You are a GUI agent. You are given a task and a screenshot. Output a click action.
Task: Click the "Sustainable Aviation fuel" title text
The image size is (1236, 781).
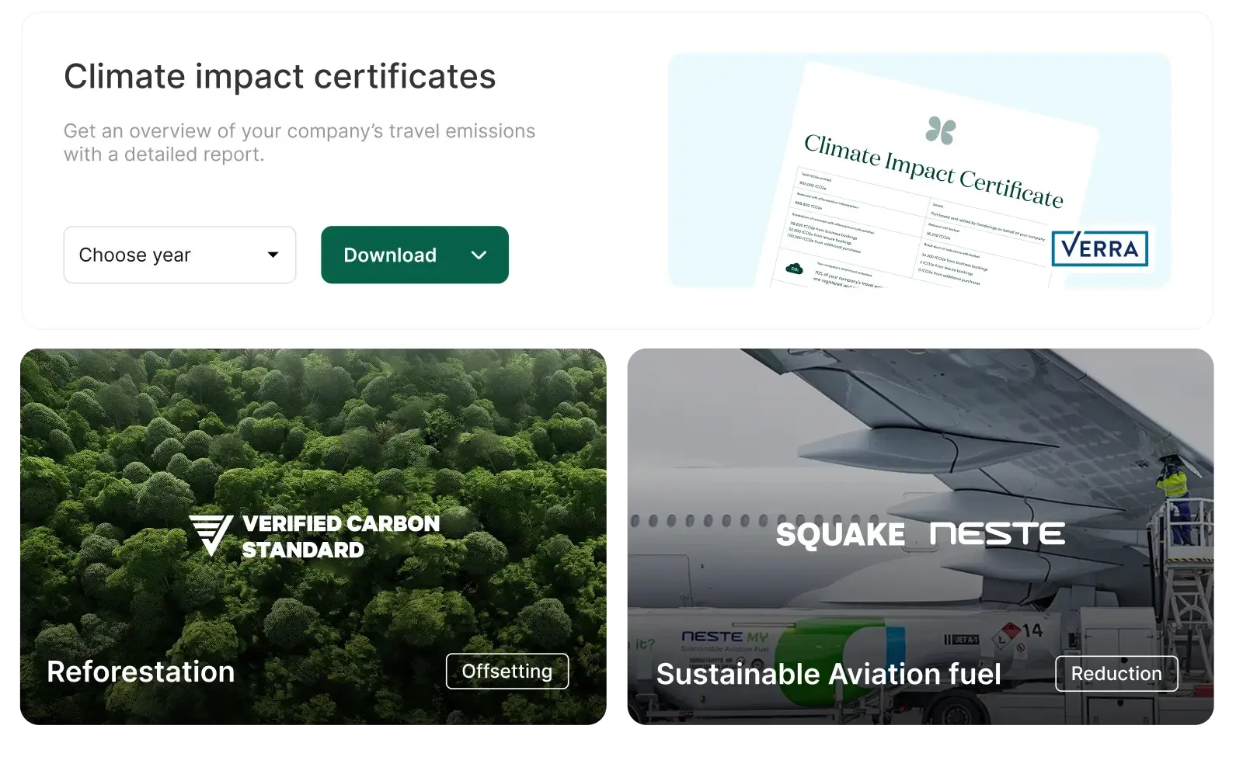[x=829, y=674]
